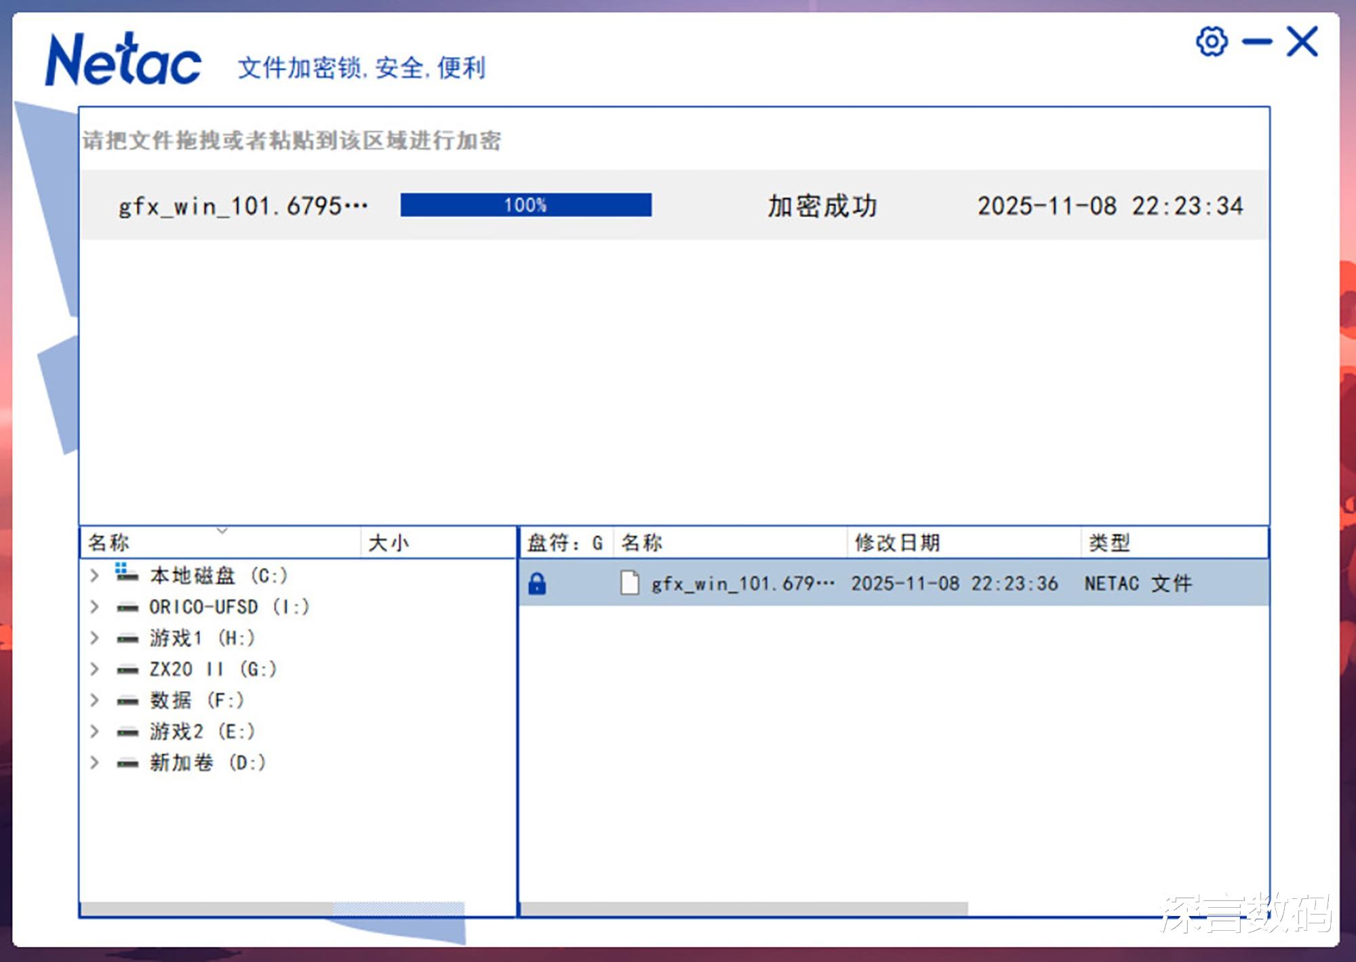Screen dimensions: 1356x962
Task: Expand the 本地磁盘 (C:) tree node
Action: click(95, 576)
